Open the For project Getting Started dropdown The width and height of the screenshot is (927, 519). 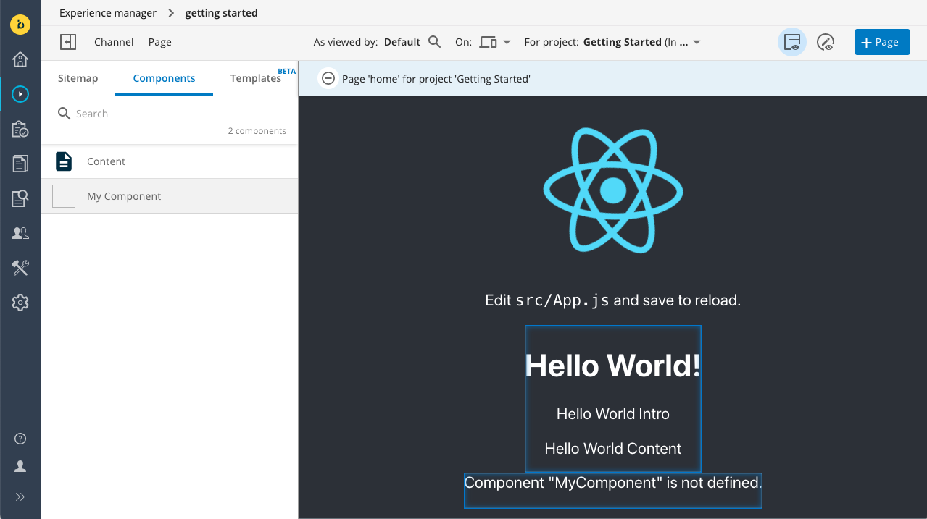pos(612,42)
